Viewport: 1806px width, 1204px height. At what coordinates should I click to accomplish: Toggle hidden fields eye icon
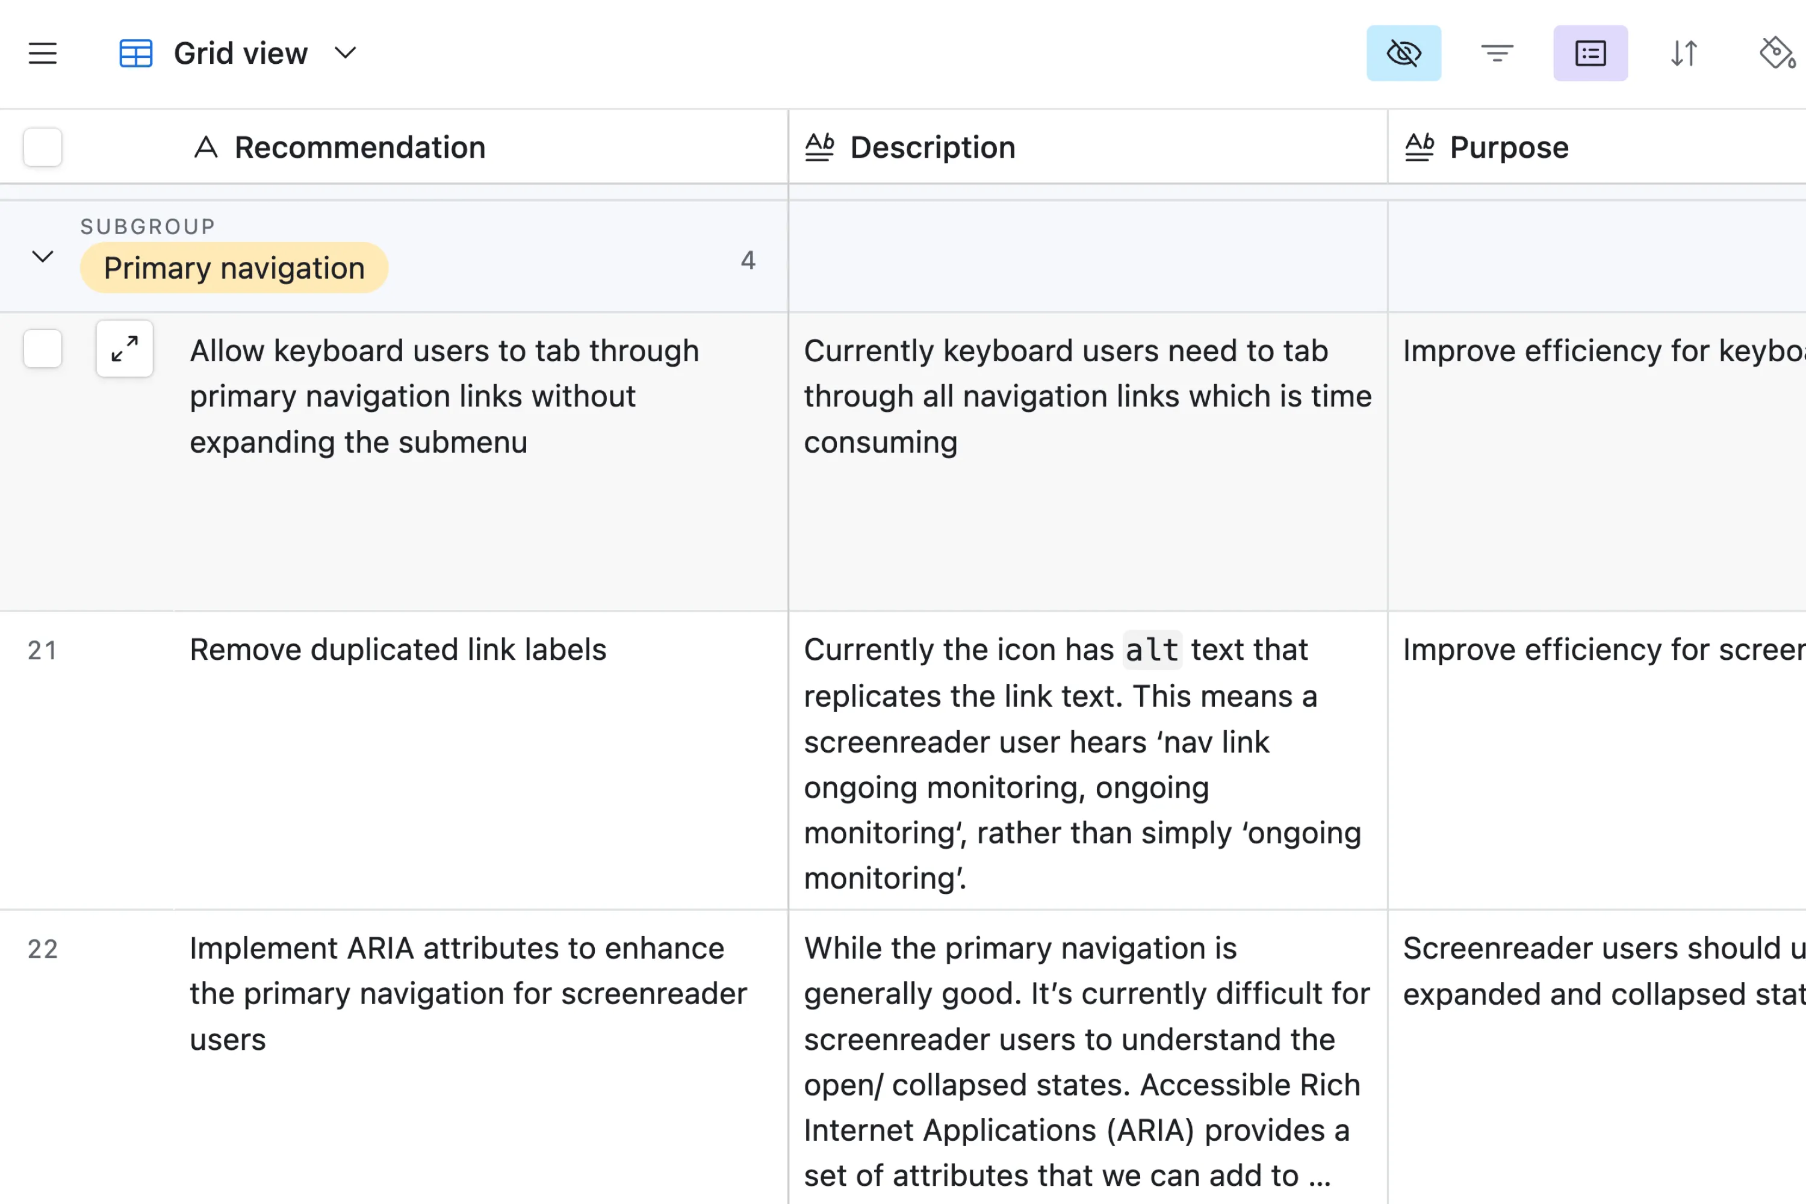[1404, 54]
